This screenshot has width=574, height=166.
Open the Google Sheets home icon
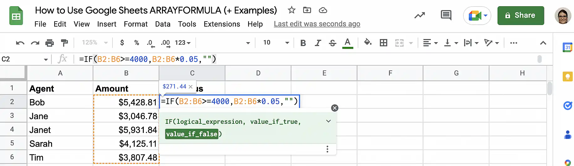pyautogui.click(x=16, y=16)
